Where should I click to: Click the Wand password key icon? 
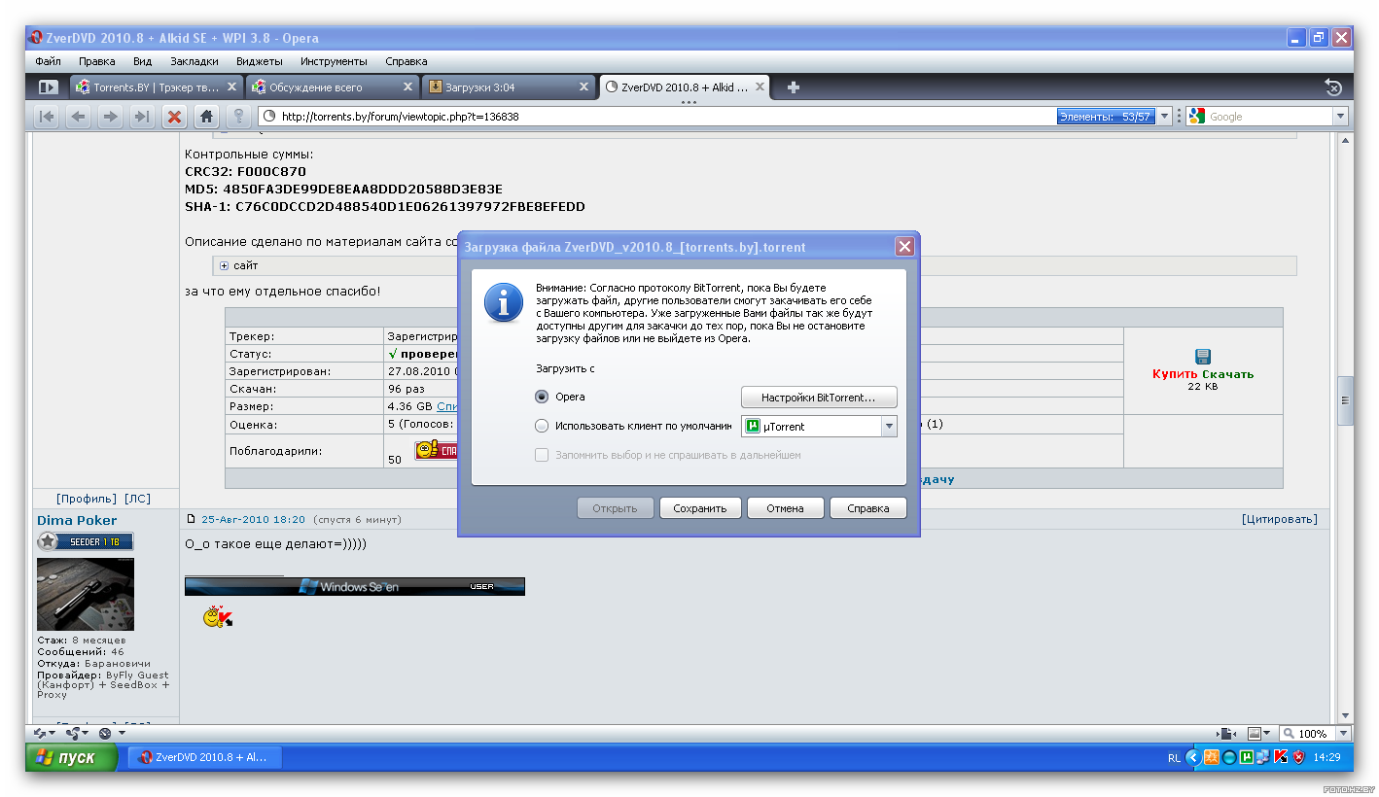pos(238,117)
